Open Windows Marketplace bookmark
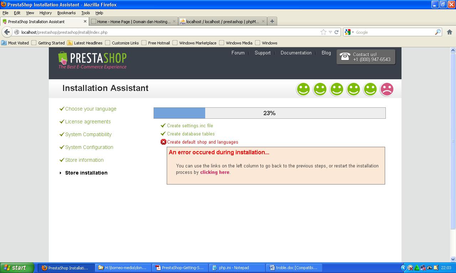This screenshot has width=456, height=273. (195, 43)
